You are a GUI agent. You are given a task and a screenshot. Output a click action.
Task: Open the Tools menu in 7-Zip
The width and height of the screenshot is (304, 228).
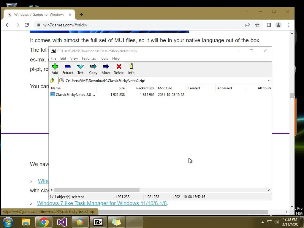[104, 58]
